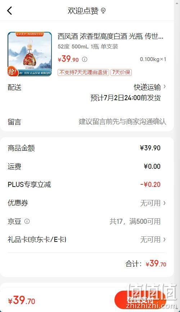Expand 快递运输 delivery options chevron
The image size is (180, 312).
[165, 87]
